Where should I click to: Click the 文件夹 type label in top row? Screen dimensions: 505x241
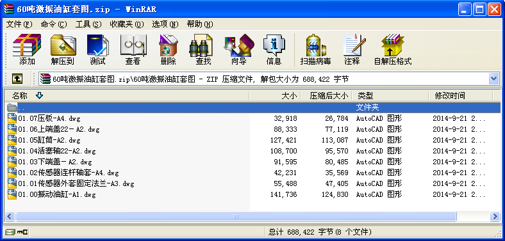367,107
